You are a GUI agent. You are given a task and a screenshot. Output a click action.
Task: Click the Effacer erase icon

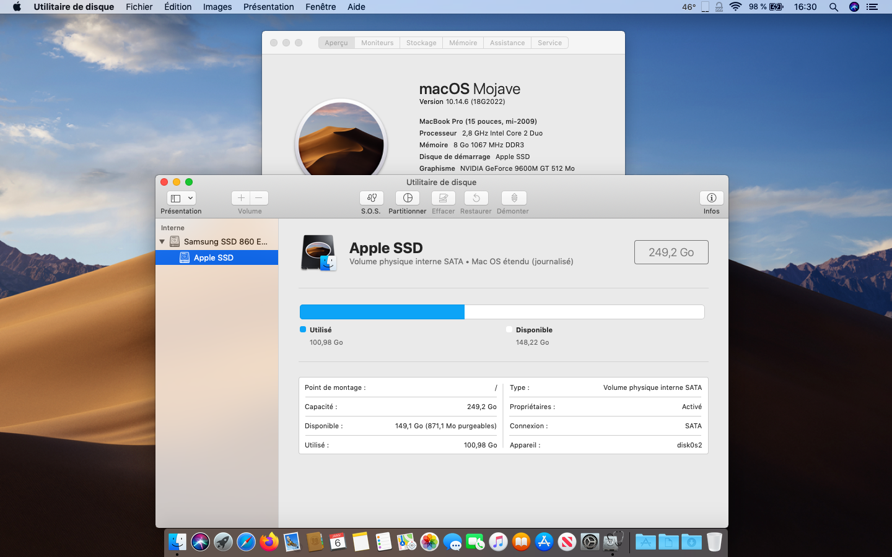(443, 198)
